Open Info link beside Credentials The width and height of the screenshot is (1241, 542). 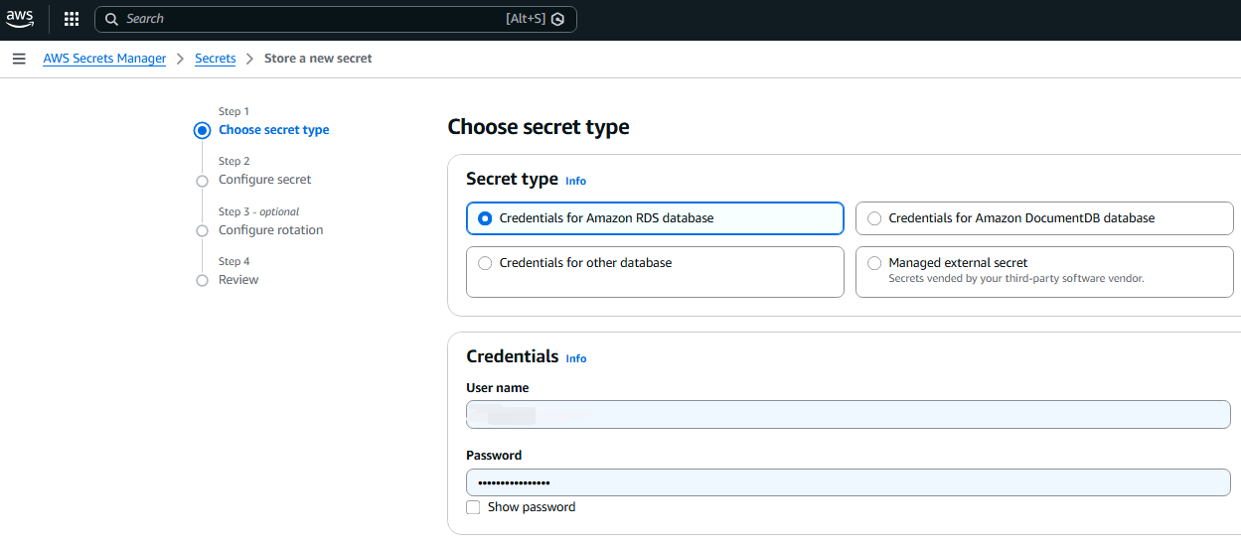(575, 358)
